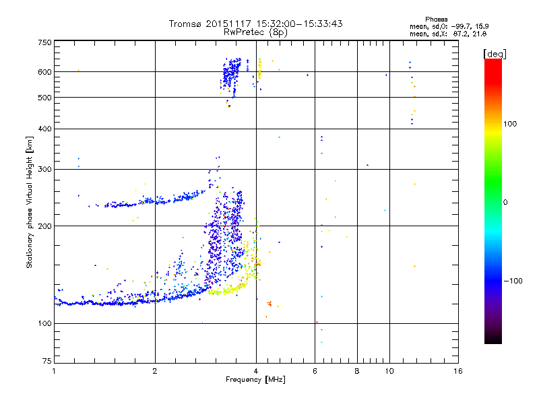Click y-axis tick label '75'

[x=47, y=361]
